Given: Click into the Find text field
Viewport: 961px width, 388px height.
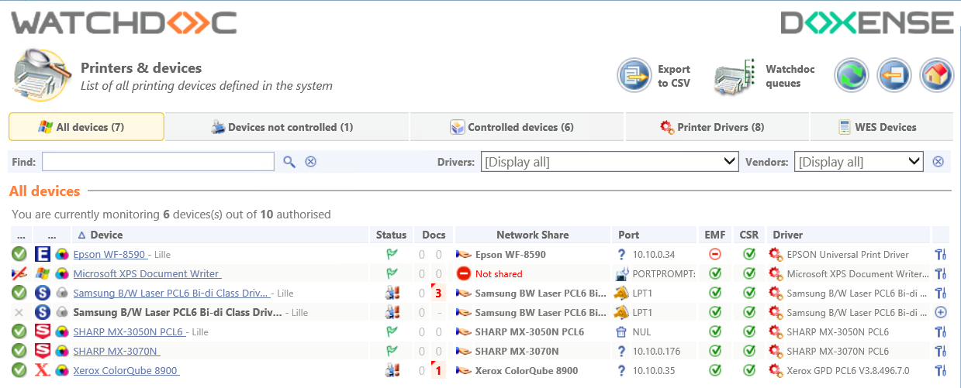Looking at the screenshot, I should tap(158, 161).
